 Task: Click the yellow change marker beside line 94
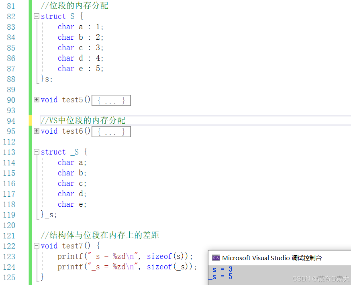(31, 120)
